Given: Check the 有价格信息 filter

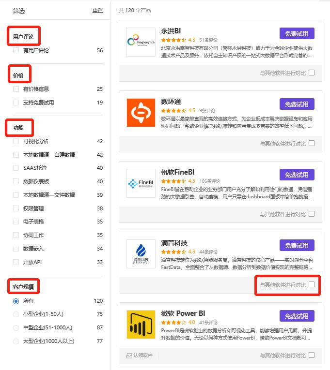Looking at the screenshot, I should pos(16,89).
